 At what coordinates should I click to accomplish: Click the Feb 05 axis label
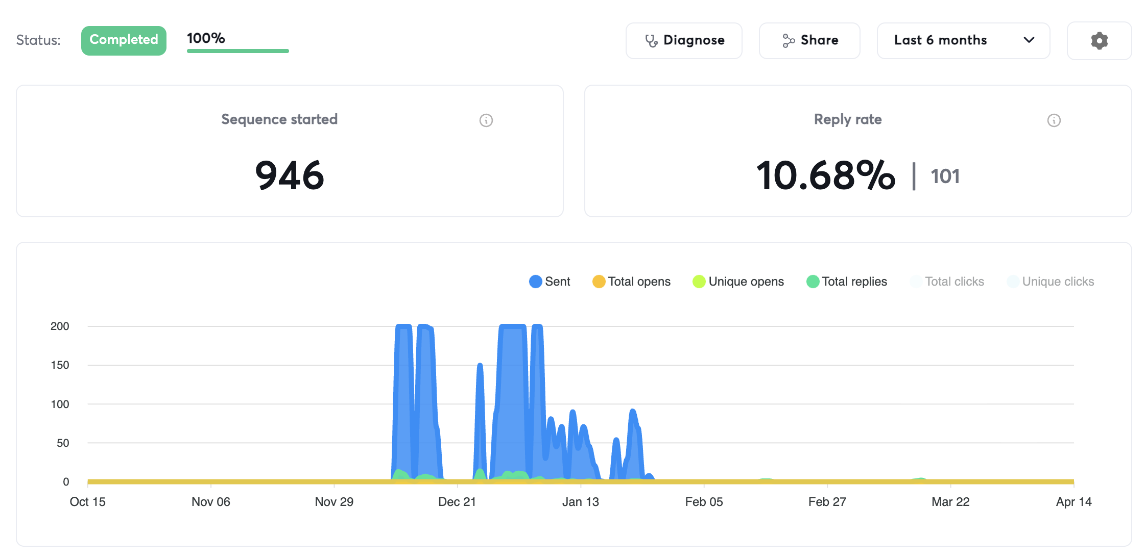point(704,502)
